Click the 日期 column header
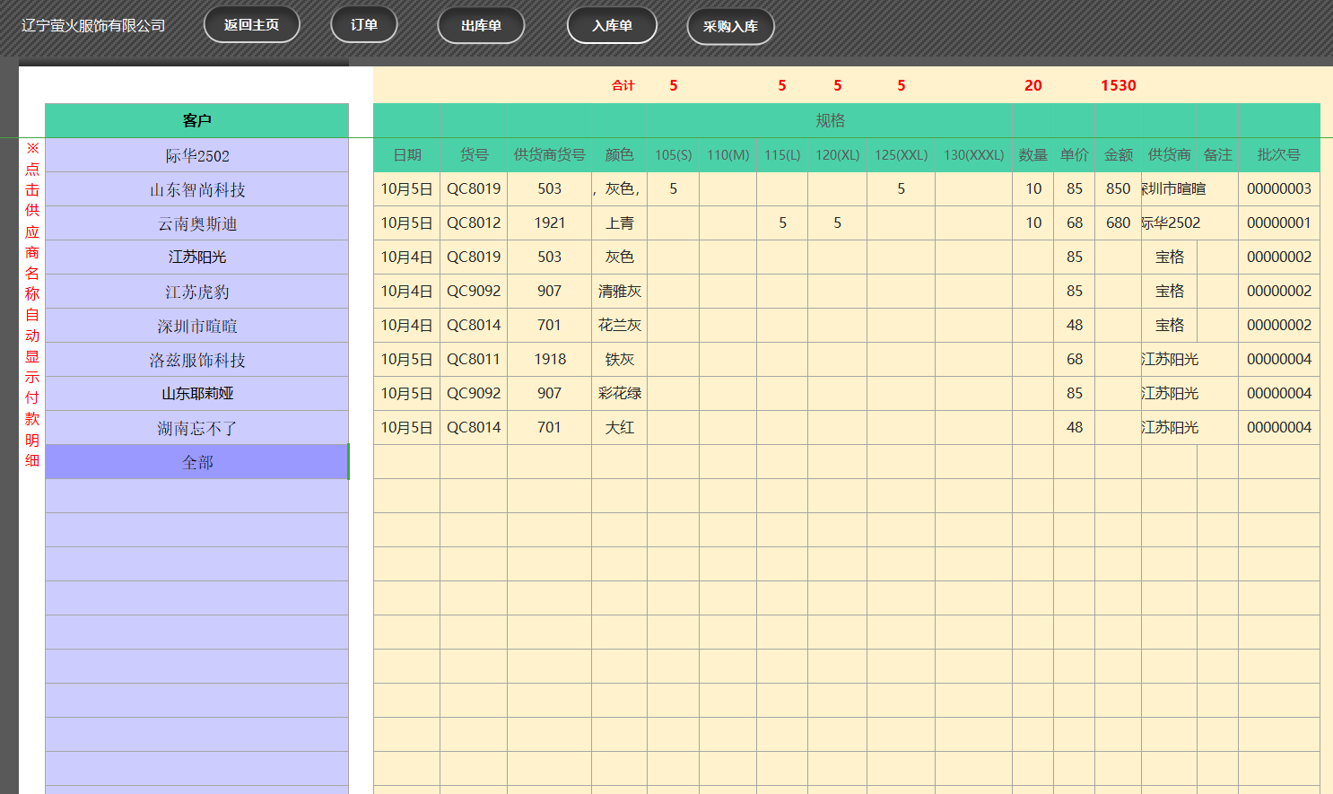This screenshot has width=1333, height=794. coord(407,154)
